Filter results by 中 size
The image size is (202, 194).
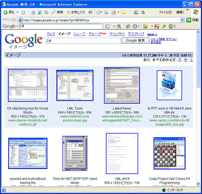click(x=186, y=60)
